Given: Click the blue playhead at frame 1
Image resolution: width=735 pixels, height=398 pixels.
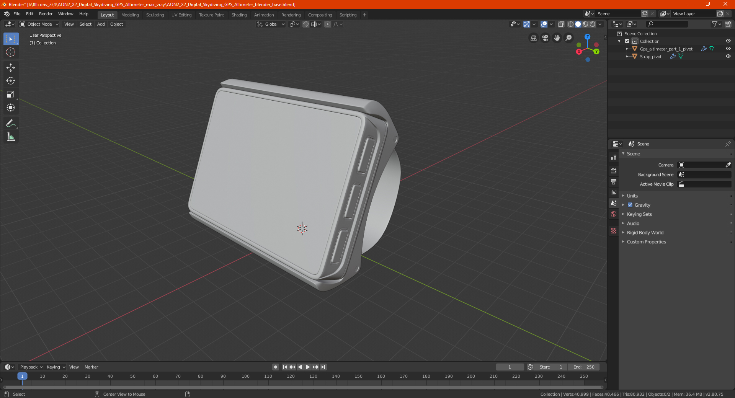Looking at the screenshot, I should point(22,376).
